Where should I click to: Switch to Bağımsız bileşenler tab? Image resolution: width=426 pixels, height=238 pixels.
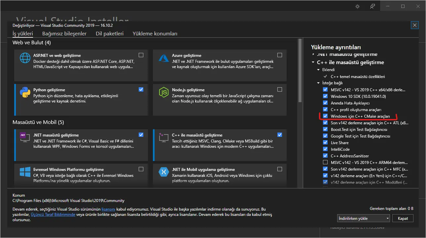[x=64, y=34]
